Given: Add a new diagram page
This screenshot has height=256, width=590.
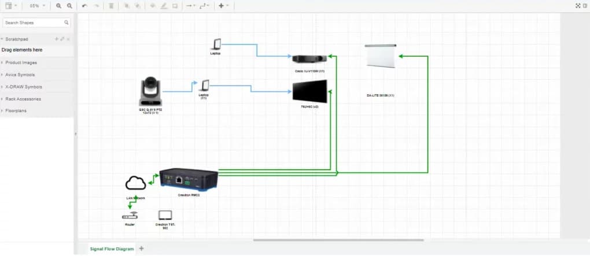Looking at the screenshot, I should (x=142, y=248).
